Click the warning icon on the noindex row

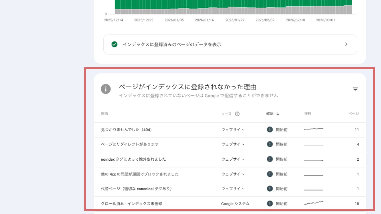[270, 159]
